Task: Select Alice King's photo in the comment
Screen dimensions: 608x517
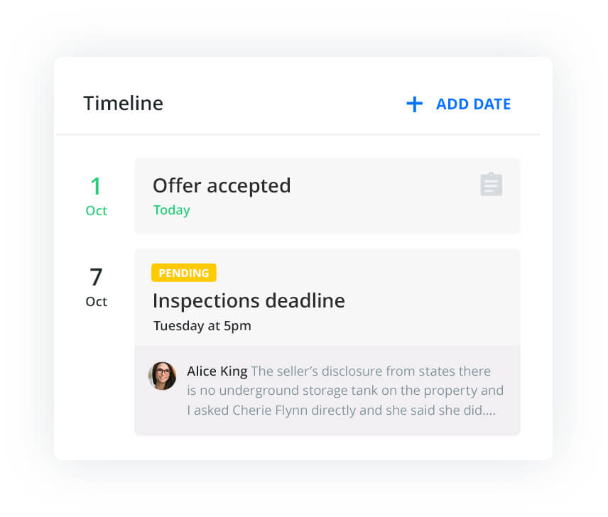Action: coord(163,376)
